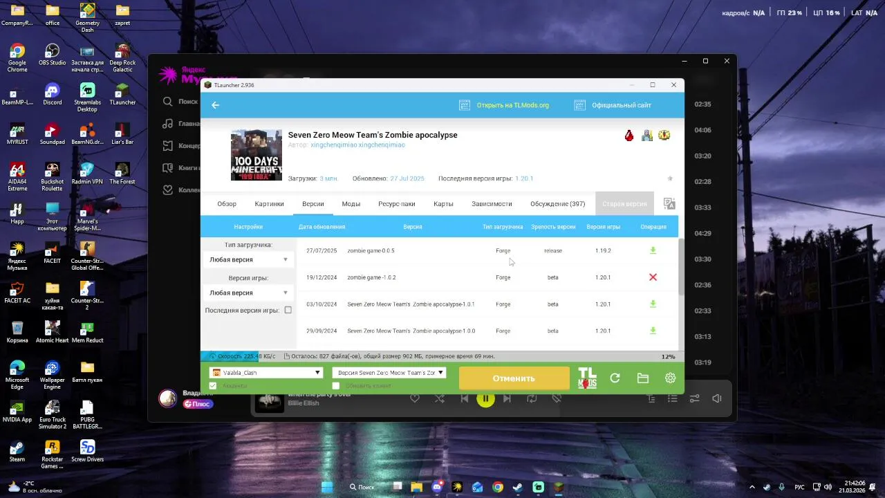
Task: Download zombie game-0.0.5 version
Action: tap(653, 250)
